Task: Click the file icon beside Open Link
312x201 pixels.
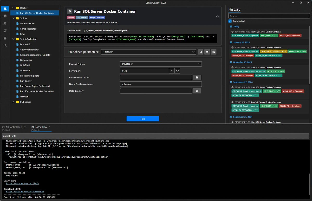Action: pos(17,71)
